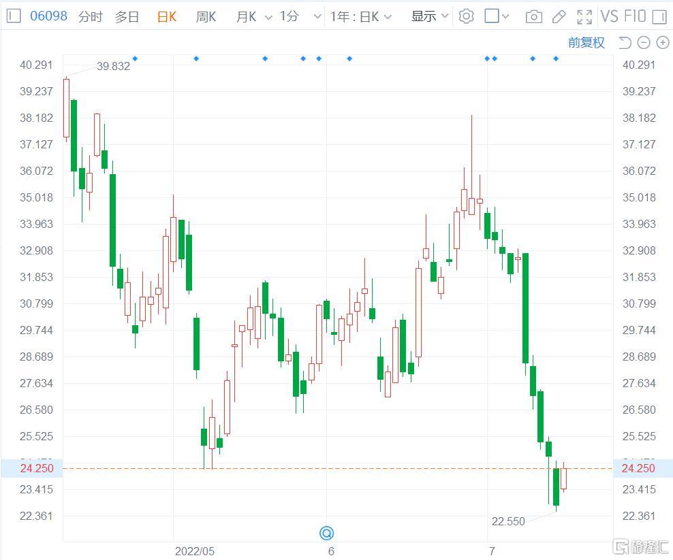This screenshot has height=560, width=673.
Task: Click the 22.550 low price label
Action: pyautogui.click(x=508, y=521)
